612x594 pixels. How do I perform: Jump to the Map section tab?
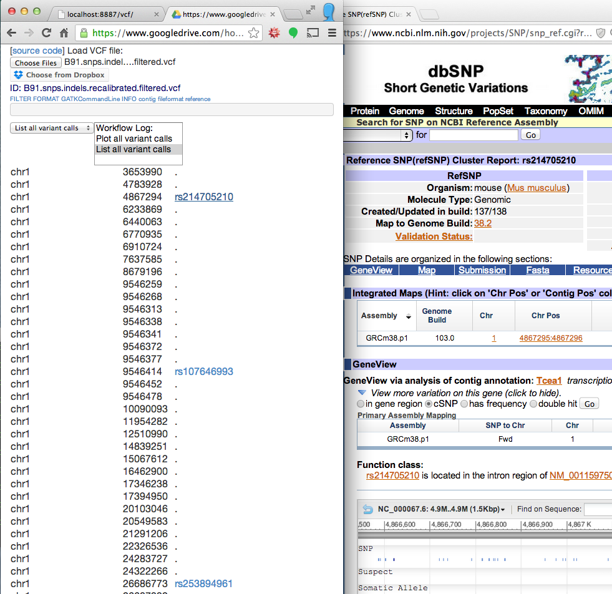click(x=427, y=270)
